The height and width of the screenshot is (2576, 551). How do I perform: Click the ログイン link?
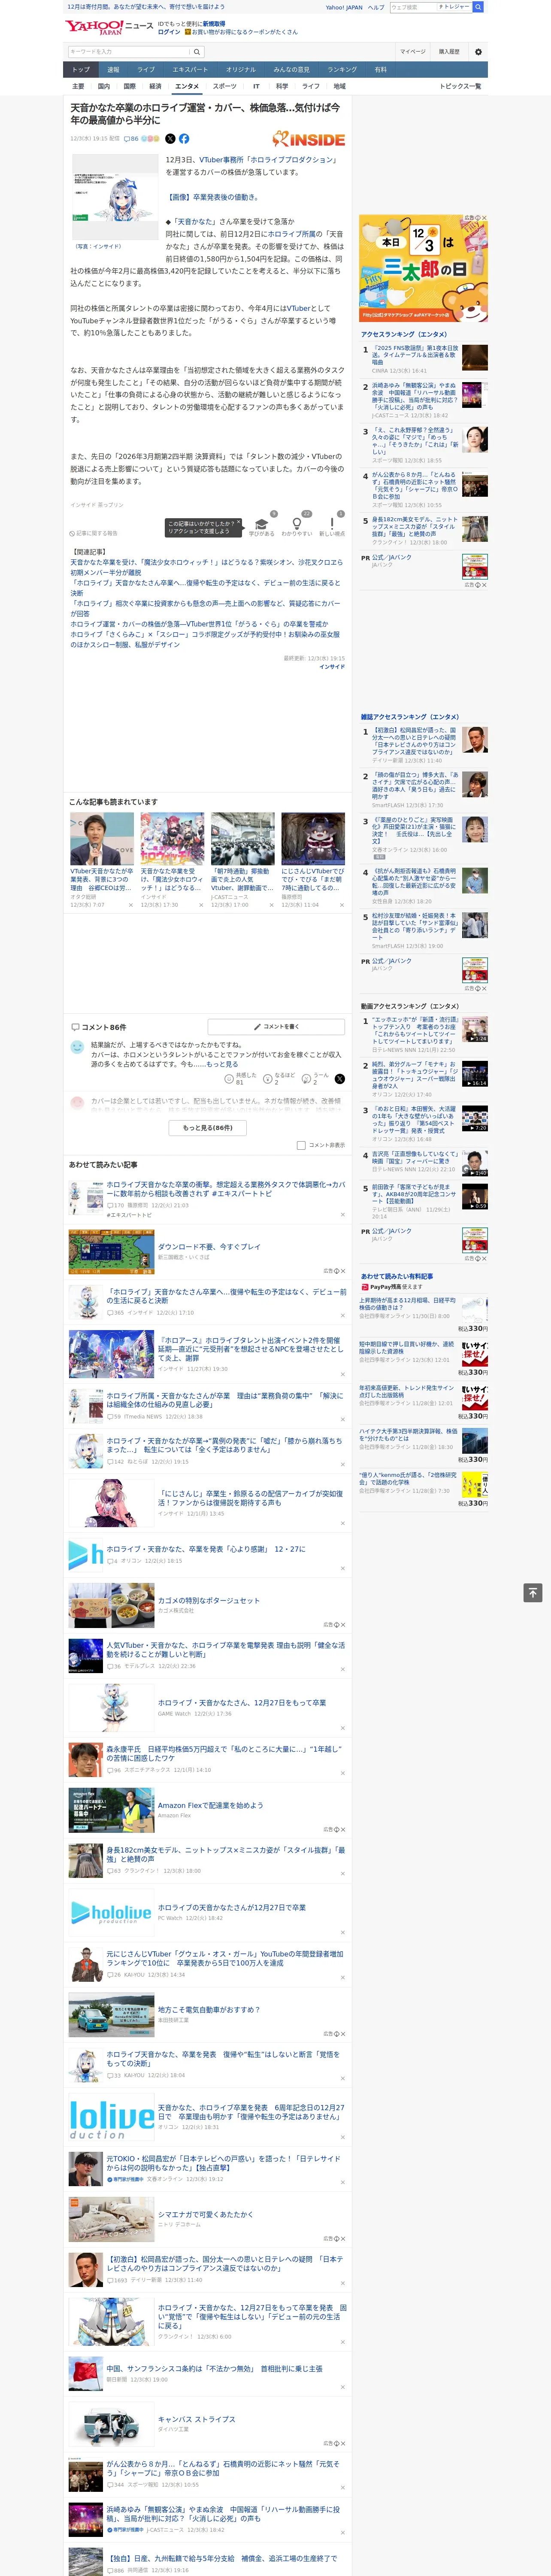[x=169, y=32]
